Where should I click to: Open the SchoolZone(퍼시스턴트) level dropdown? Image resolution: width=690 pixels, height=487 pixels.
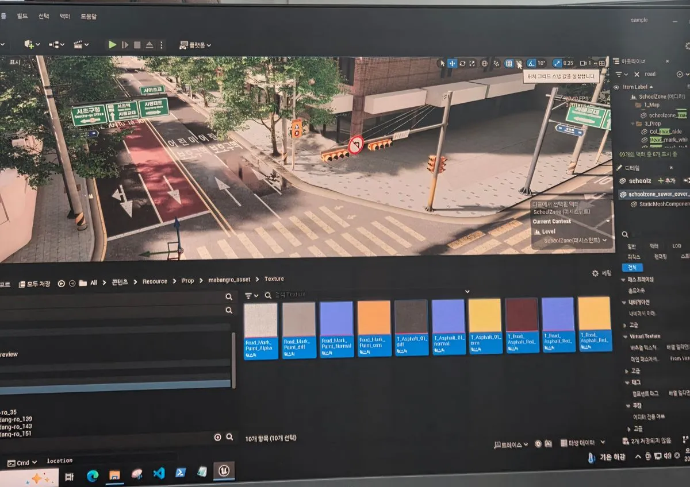click(x=576, y=241)
